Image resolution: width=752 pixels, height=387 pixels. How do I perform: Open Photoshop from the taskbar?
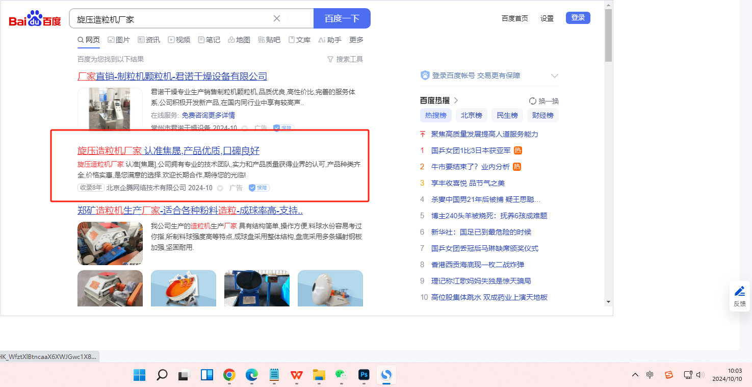click(x=364, y=375)
